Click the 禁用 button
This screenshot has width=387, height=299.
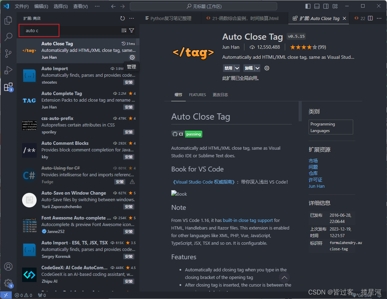tap(228, 68)
